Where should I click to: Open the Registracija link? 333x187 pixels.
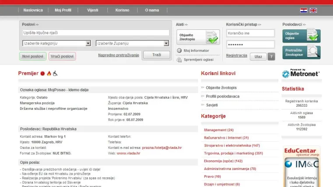(237, 55)
